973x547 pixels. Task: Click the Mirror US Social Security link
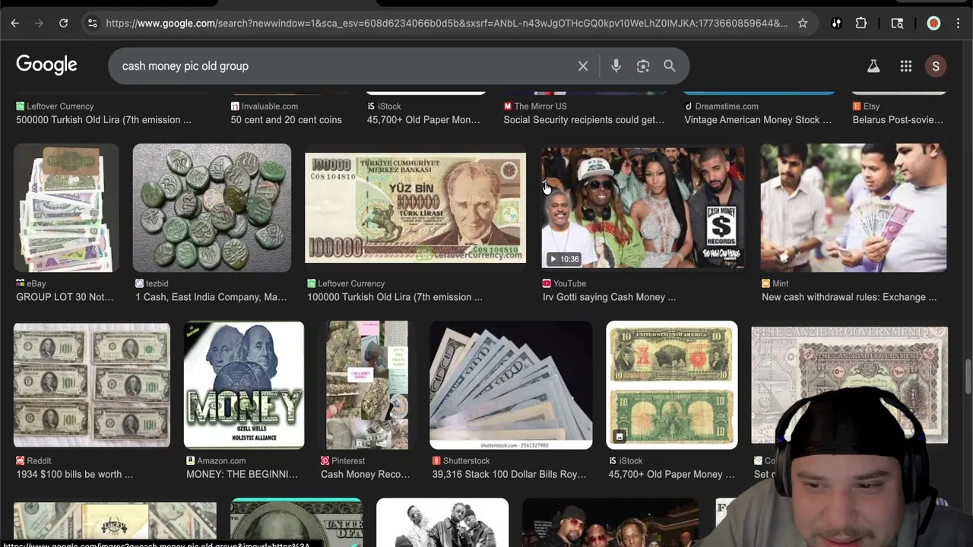(x=584, y=120)
